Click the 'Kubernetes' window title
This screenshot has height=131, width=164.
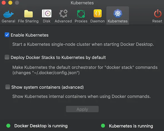click(82, 3)
